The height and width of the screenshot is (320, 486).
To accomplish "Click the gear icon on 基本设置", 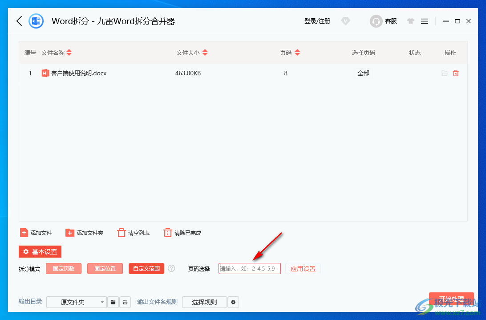I will point(26,251).
